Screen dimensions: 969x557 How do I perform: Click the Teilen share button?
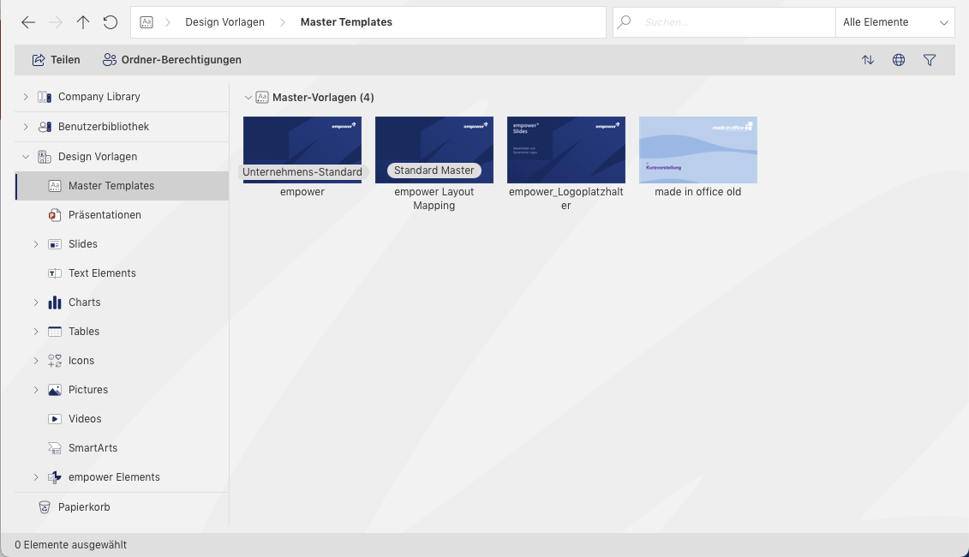click(57, 60)
